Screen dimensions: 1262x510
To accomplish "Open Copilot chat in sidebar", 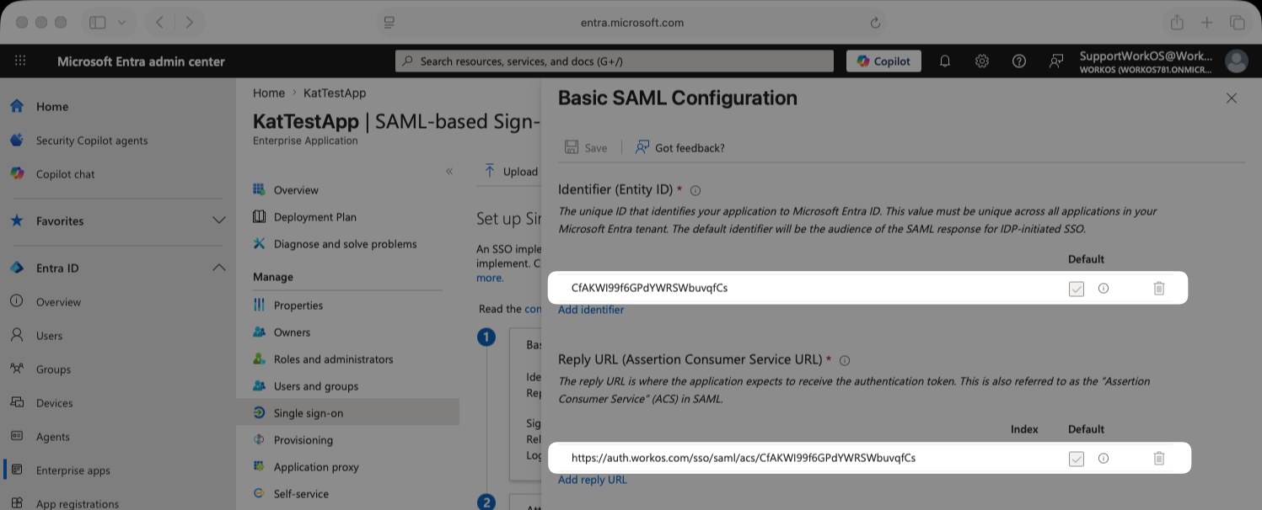I will [x=66, y=174].
